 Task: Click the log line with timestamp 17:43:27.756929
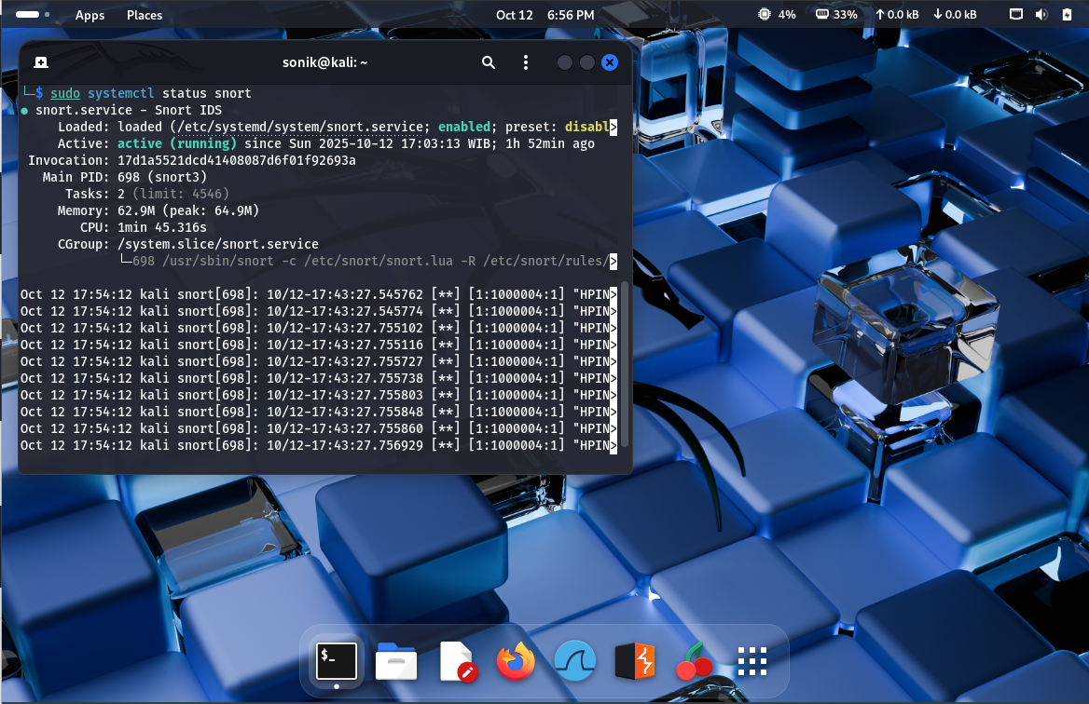(318, 445)
